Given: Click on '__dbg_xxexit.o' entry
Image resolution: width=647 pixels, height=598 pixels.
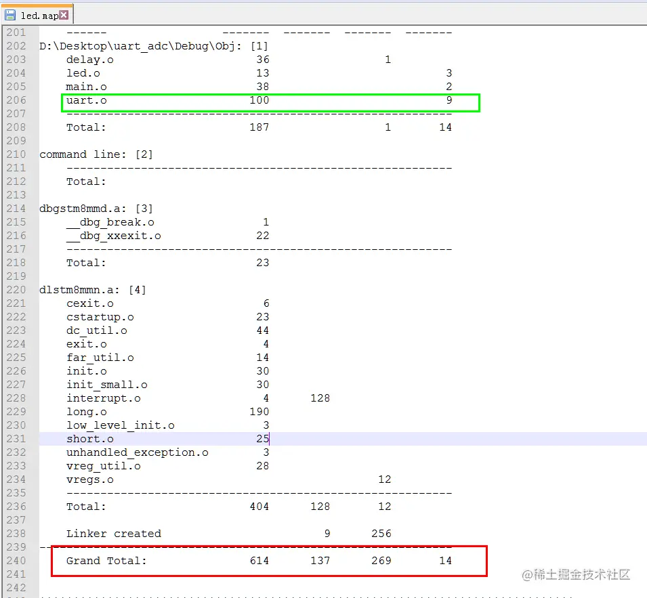Looking at the screenshot, I should point(113,236).
